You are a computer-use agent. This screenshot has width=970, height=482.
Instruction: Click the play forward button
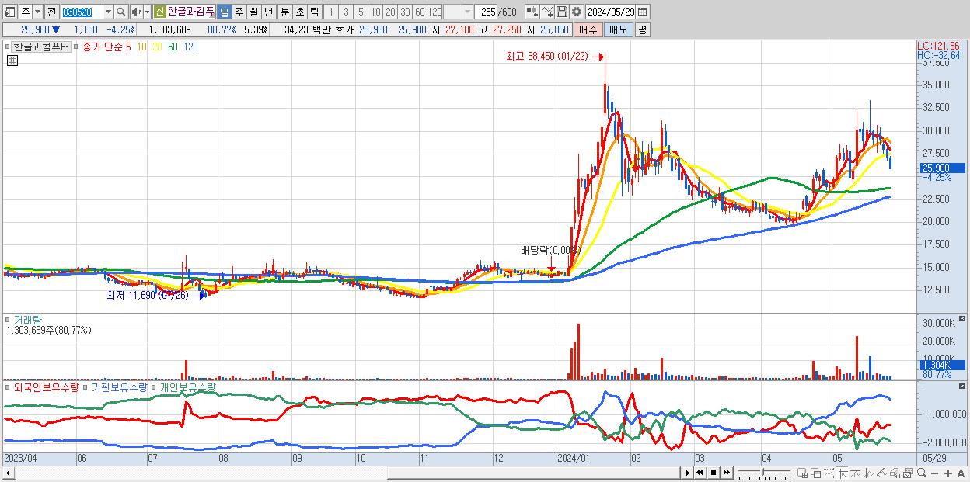pyautogui.click(x=688, y=473)
